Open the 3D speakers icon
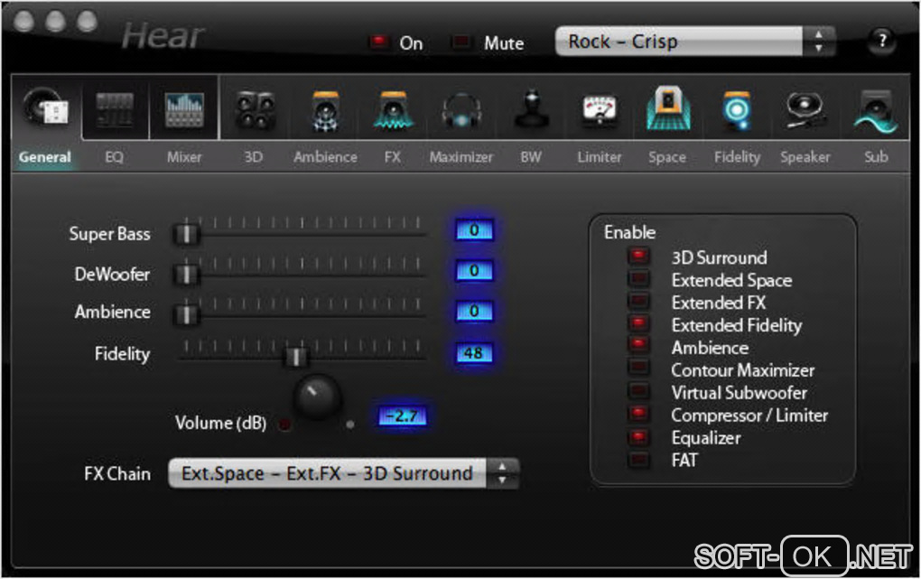 (x=255, y=110)
